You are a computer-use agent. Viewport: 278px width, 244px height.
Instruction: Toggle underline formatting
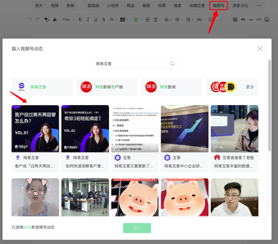point(96,20)
